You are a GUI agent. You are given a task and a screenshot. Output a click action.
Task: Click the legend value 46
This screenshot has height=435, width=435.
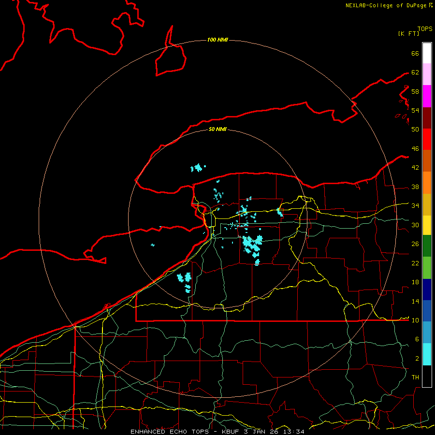[x=415, y=148]
